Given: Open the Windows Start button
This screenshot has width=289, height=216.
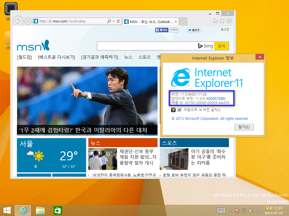Looking at the screenshot, I should [7, 211].
